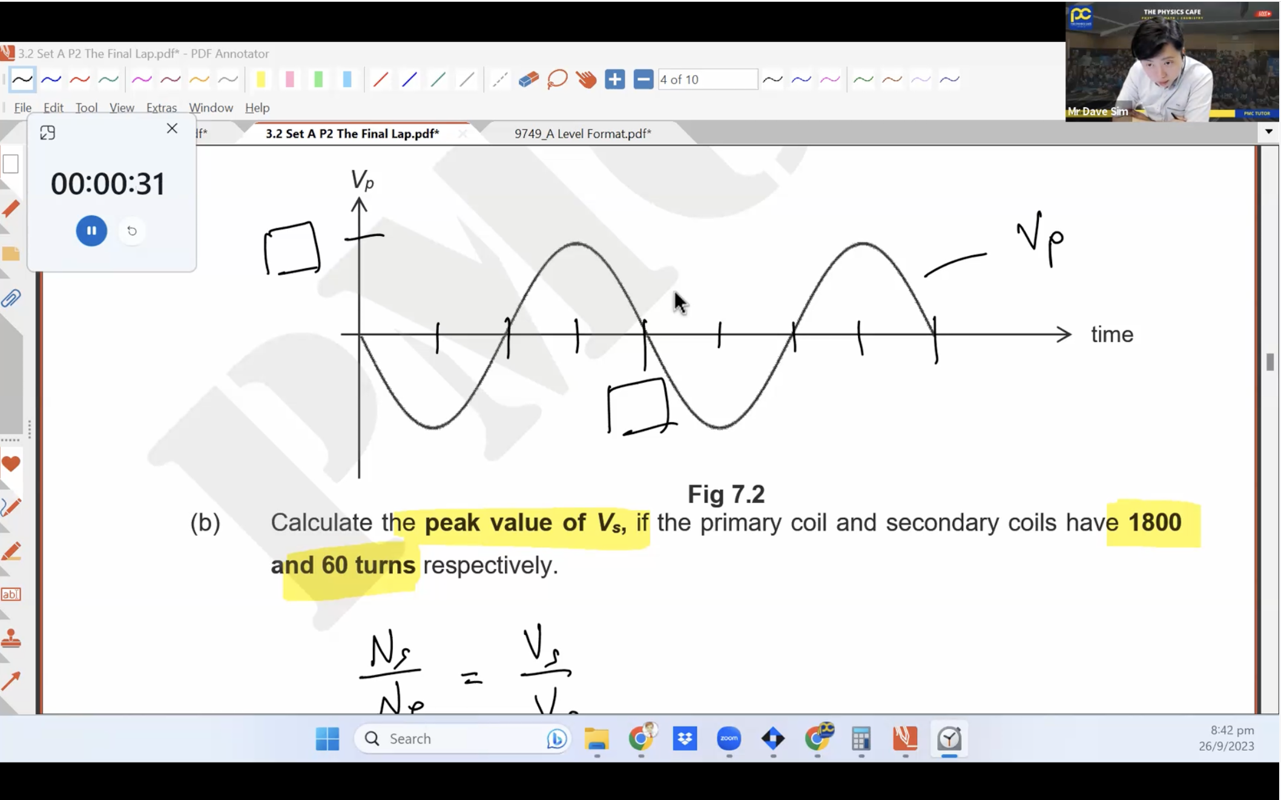Select the red straight line tool
The height and width of the screenshot is (800, 1281).
click(x=381, y=79)
